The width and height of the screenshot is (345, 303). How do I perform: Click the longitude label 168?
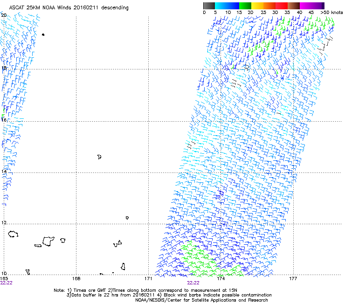point(76,279)
